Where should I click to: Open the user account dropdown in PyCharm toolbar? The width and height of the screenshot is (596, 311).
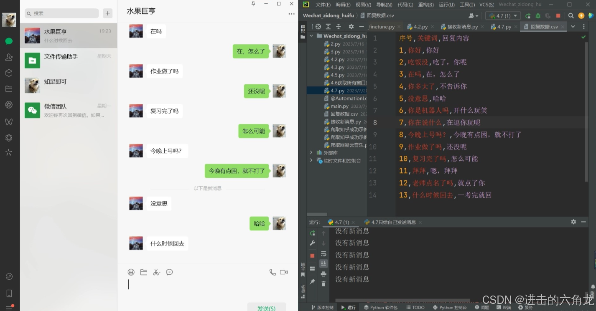click(x=474, y=16)
